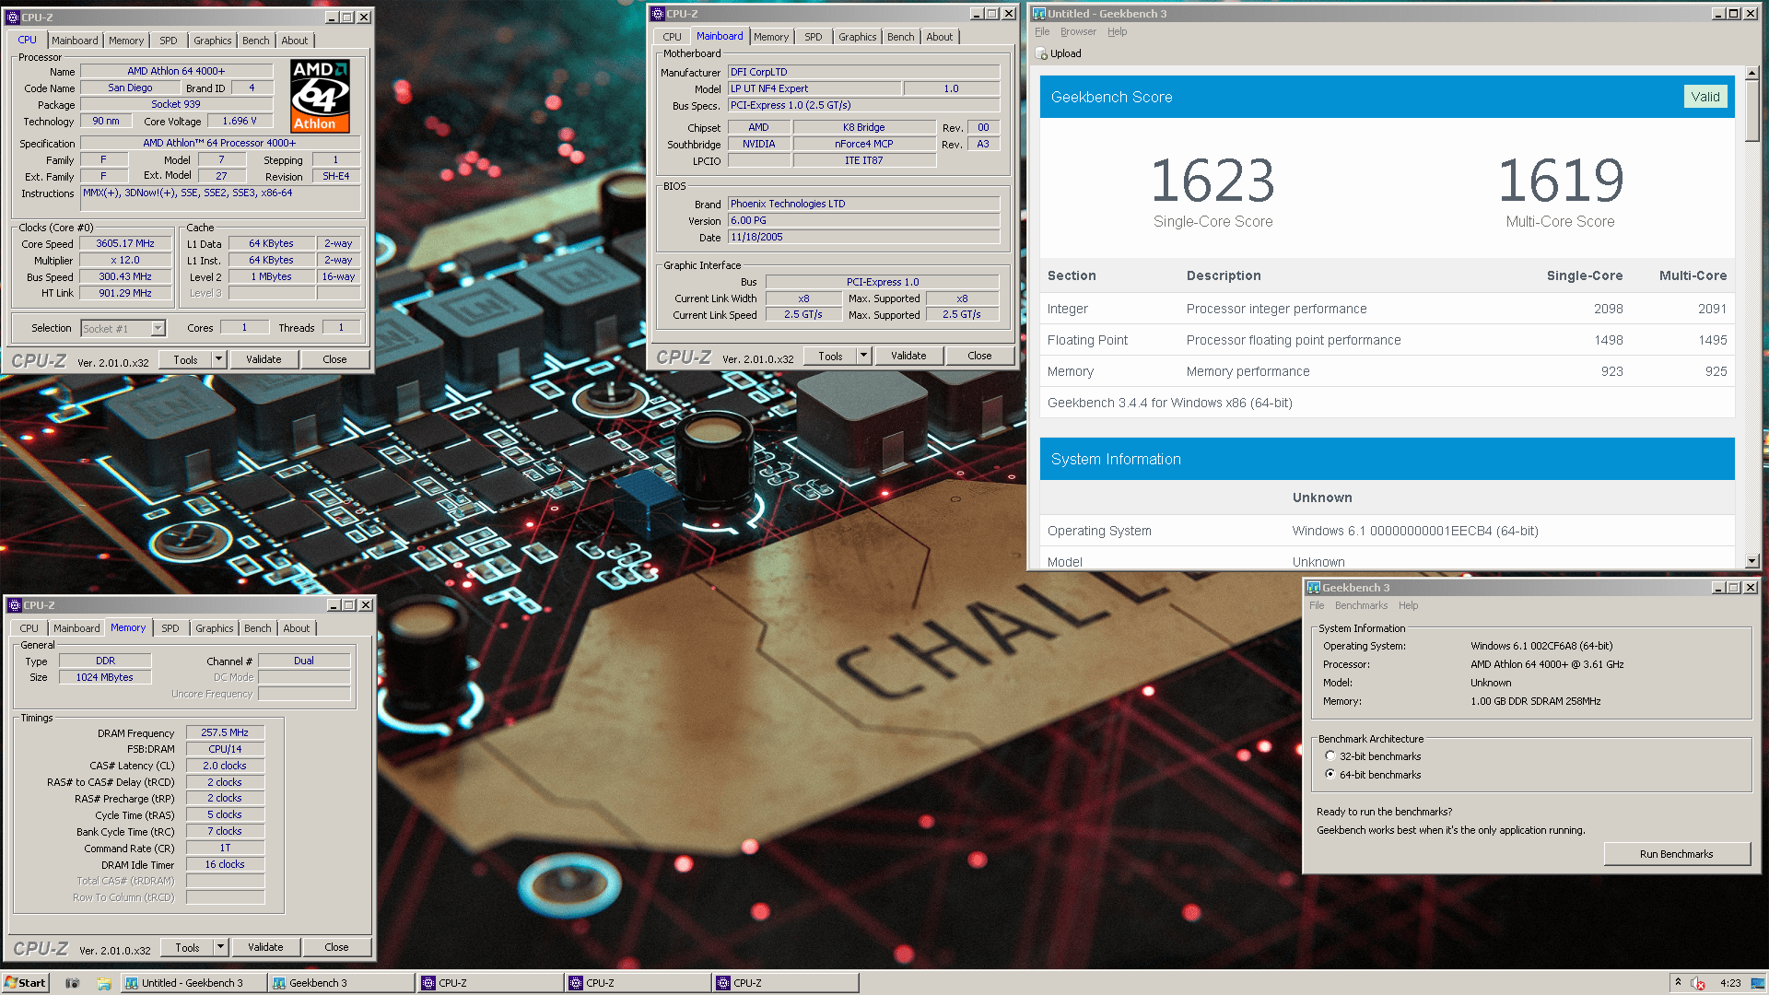Open the Help menu in the Geekbench 3 launcher
The width and height of the screenshot is (1769, 995).
pos(1408,605)
